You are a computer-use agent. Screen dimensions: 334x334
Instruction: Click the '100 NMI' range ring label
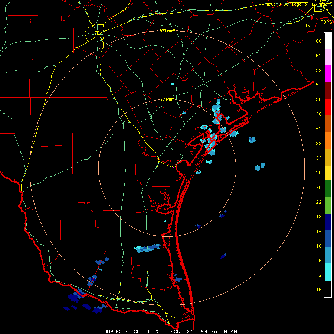click(x=167, y=31)
